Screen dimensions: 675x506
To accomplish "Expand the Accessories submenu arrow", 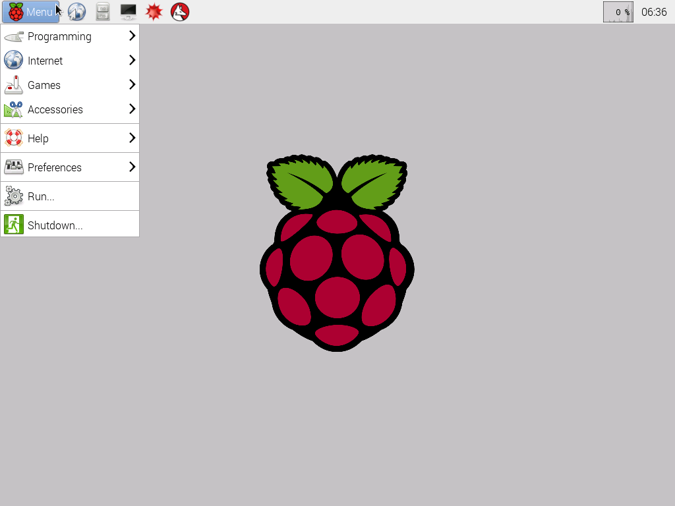I will pos(132,109).
